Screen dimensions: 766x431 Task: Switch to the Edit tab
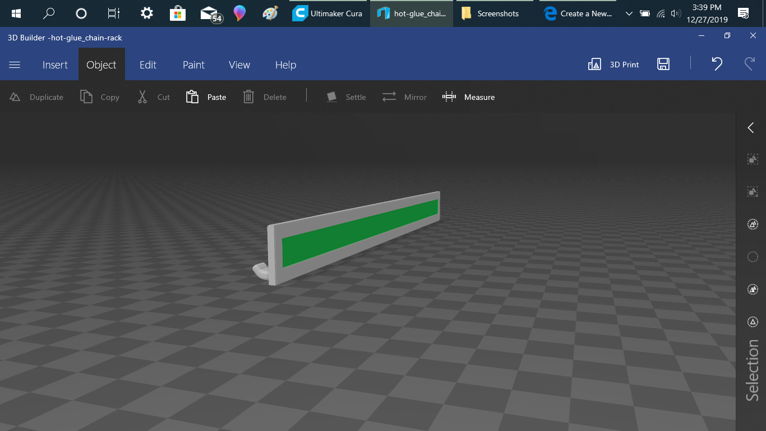click(x=148, y=65)
